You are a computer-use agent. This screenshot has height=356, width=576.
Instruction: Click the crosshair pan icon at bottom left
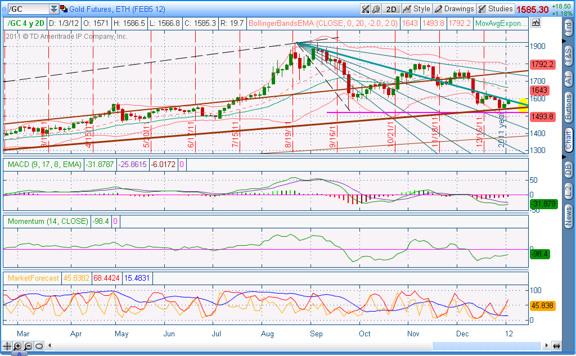[7, 346]
